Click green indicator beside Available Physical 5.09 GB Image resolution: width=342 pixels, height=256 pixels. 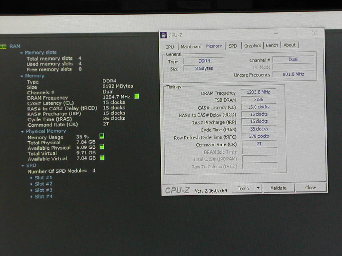pos(102,147)
